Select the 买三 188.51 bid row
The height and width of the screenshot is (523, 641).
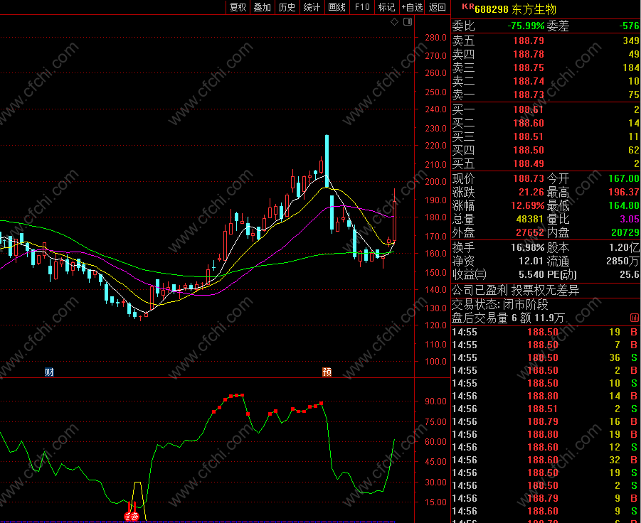tap(546, 136)
